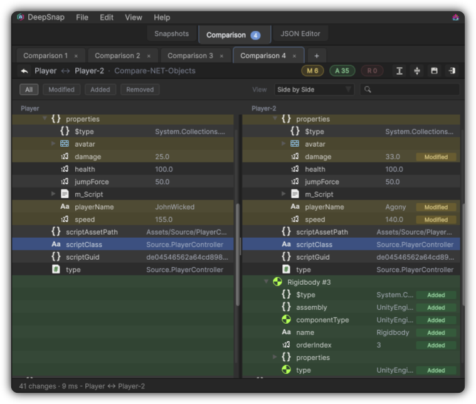
Task: Open the Edit menu
Action: (107, 18)
